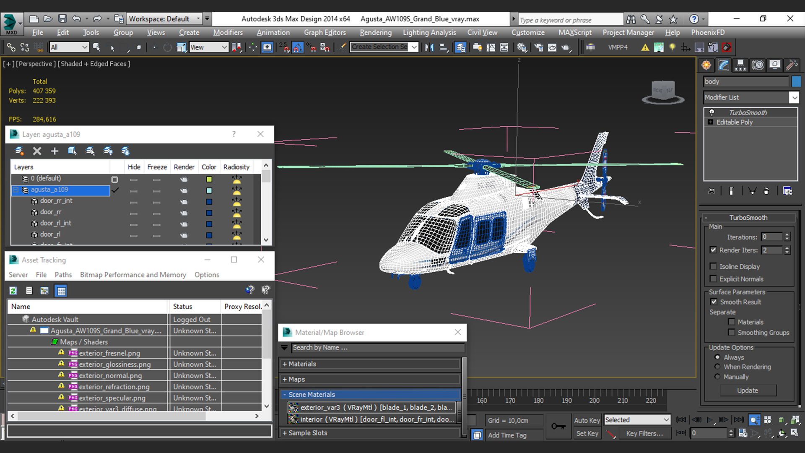
Task: Click the agusta_a109 layer color swatch
Action: pos(209,190)
